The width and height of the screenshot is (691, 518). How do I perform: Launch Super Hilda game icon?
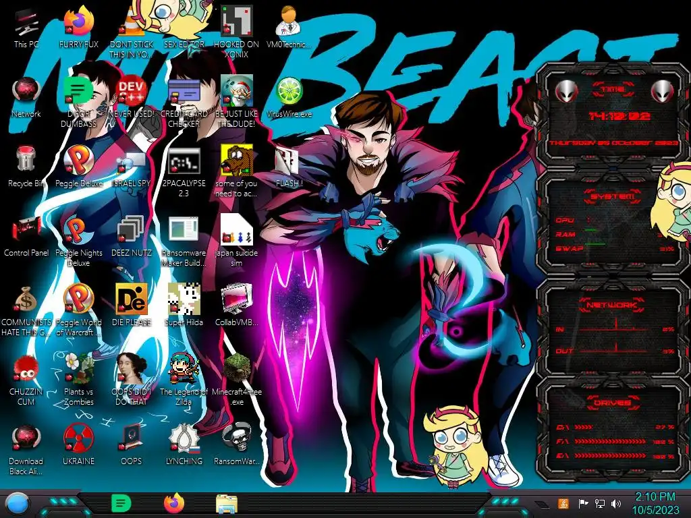184,306
